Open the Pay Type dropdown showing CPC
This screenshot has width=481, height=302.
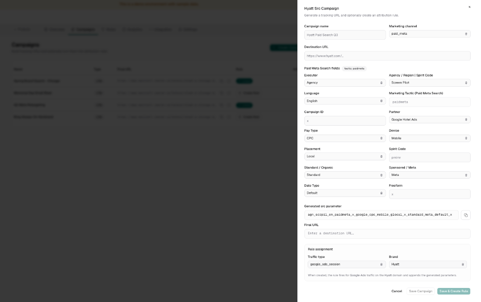[x=345, y=138]
